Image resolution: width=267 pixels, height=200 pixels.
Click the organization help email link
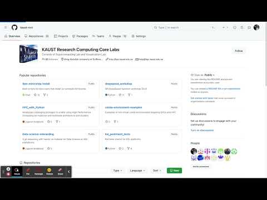click(x=149, y=59)
